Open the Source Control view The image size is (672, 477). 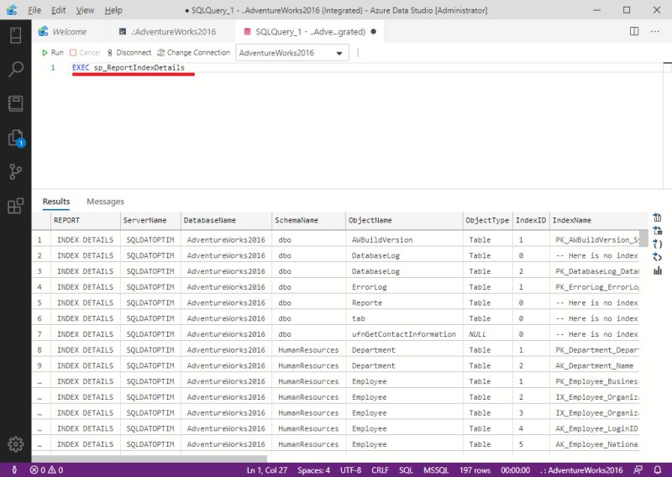coord(15,171)
